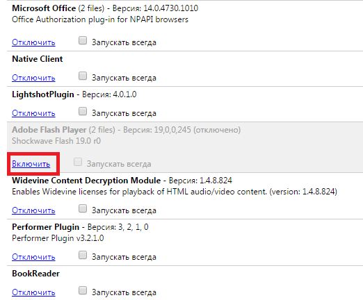Click the LightshotPlugin heading text
Image resolution: width=363 pixels, height=300 pixels.
click(x=43, y=94)
